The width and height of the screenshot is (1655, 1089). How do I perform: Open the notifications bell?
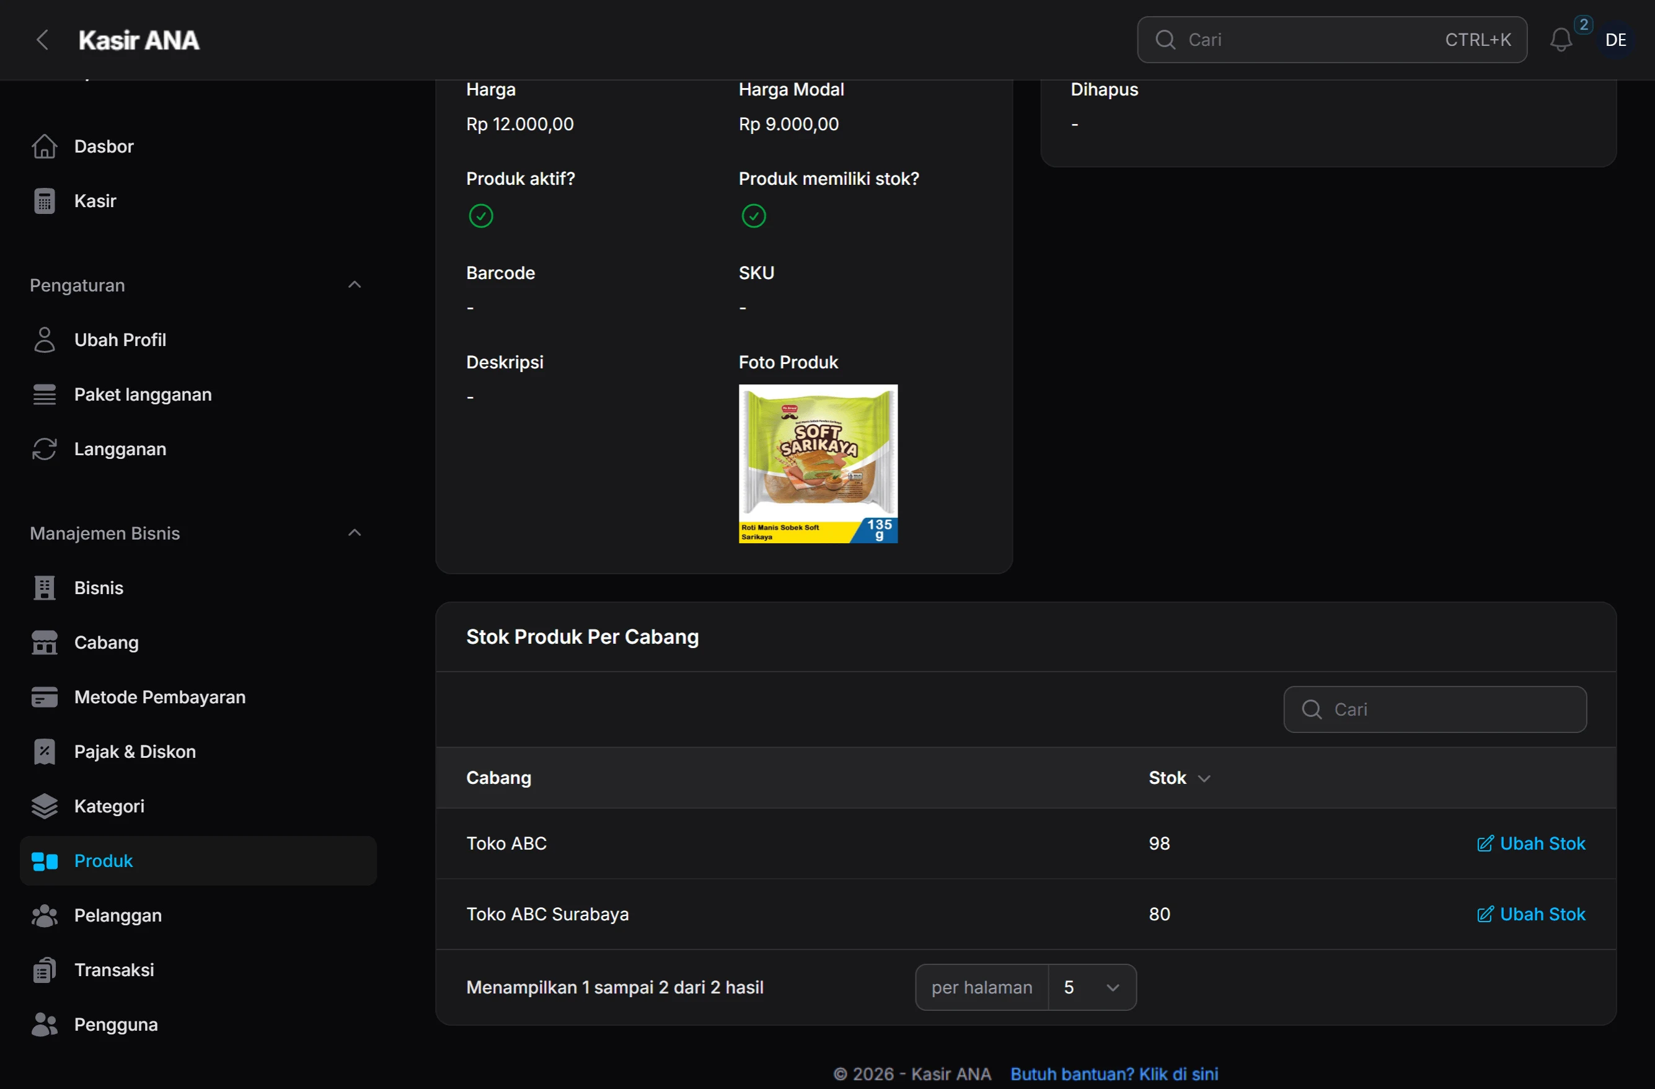click(x=1560, y=40)
